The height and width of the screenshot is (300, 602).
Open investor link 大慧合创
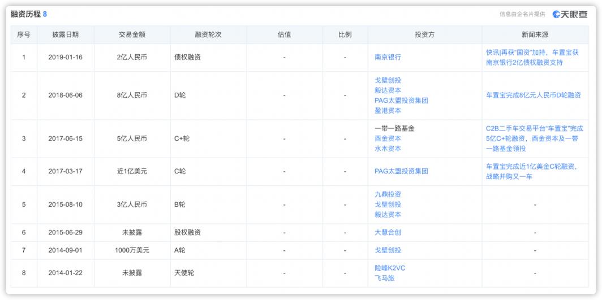click(x=388, y=232)
